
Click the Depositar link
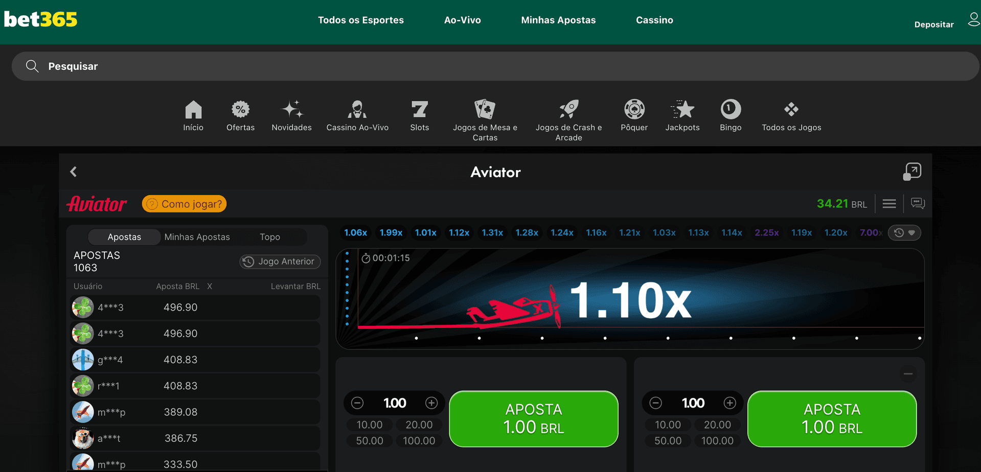click(x=934, y=25)
